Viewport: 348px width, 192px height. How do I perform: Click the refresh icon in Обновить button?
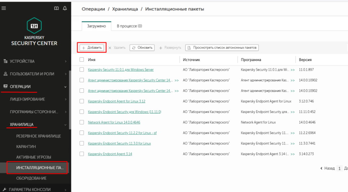(134, 48)
